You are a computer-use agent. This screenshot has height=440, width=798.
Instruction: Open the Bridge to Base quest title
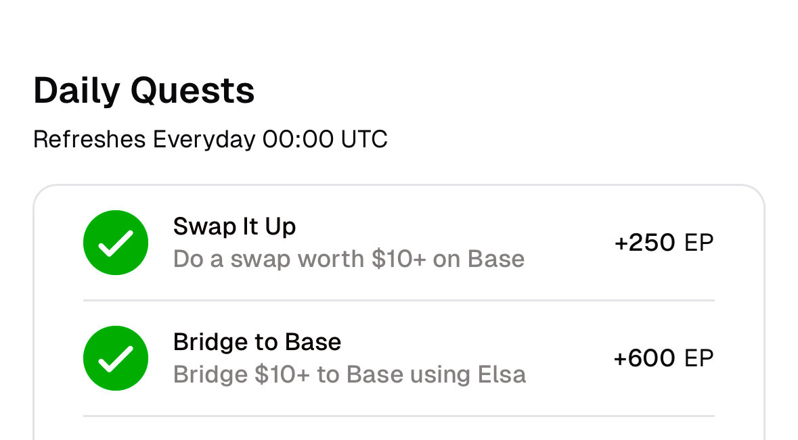point(257,342)
